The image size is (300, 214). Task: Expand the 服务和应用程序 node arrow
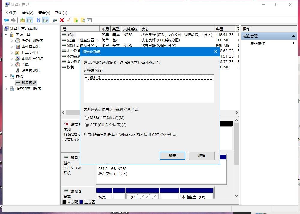6,88
